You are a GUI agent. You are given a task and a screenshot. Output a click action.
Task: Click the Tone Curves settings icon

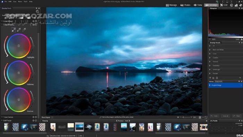click(x=33, y=117)
